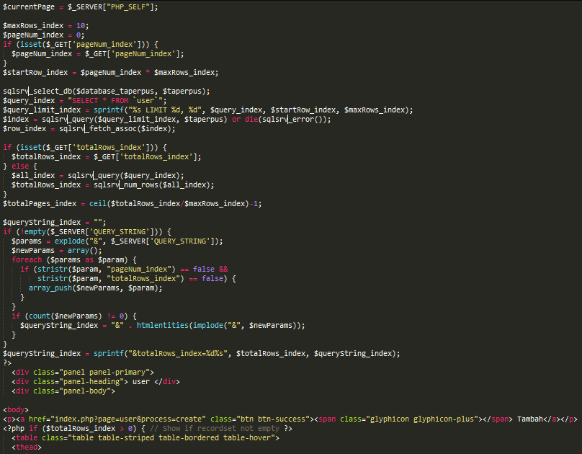Click !empty($_SERVER['QUERY_STRING']) condition

click(89, 231)
